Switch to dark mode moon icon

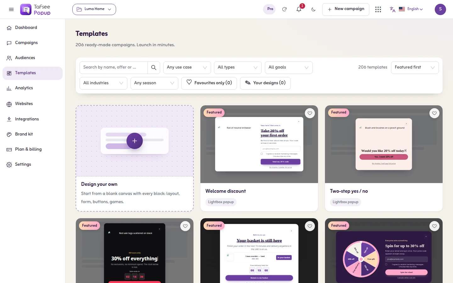coord(313,9)
